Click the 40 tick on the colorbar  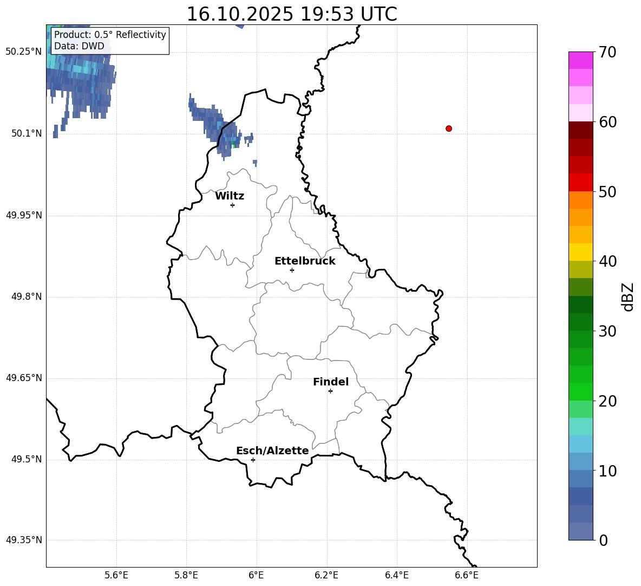pos(607,261)
